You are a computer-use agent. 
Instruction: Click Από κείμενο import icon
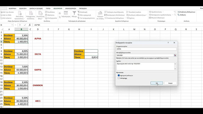click(1, 18)
